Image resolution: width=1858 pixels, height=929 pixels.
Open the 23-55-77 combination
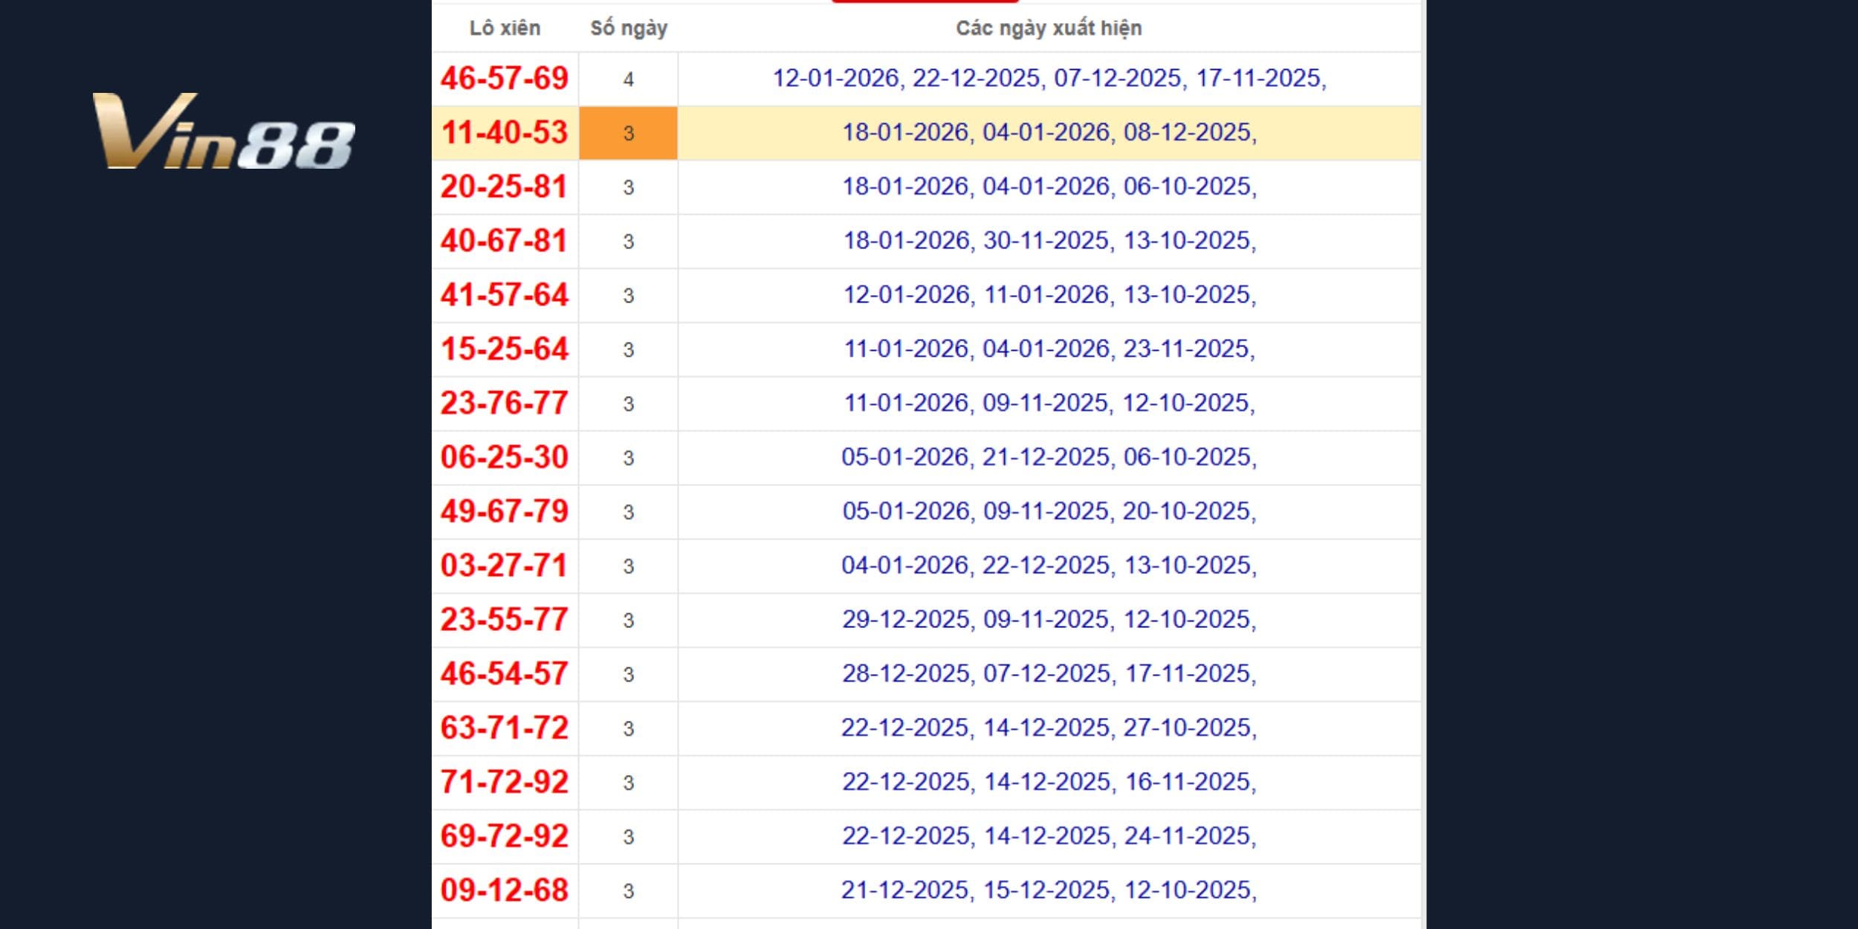pos(504,620)
